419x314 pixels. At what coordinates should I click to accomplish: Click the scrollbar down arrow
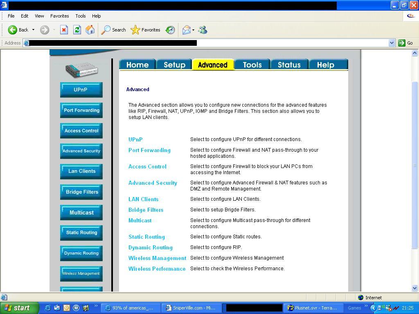[x=415, y=288]
